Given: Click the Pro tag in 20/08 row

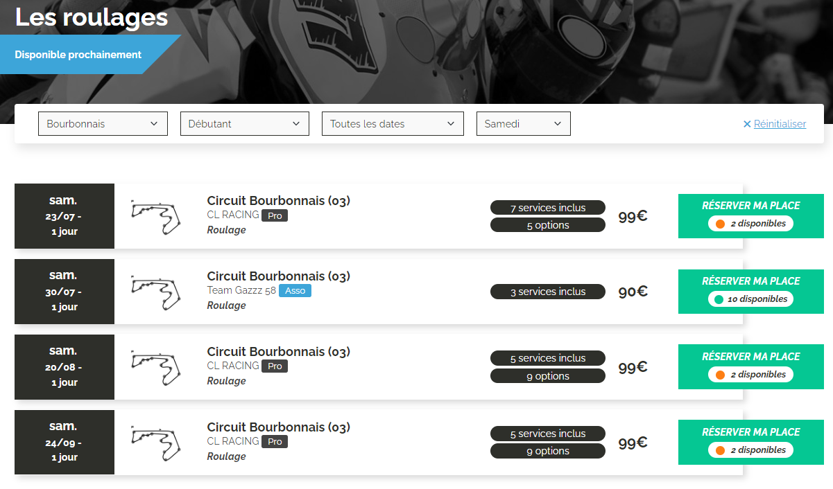Looking at the screenshot, I should [x=275, y=366].
